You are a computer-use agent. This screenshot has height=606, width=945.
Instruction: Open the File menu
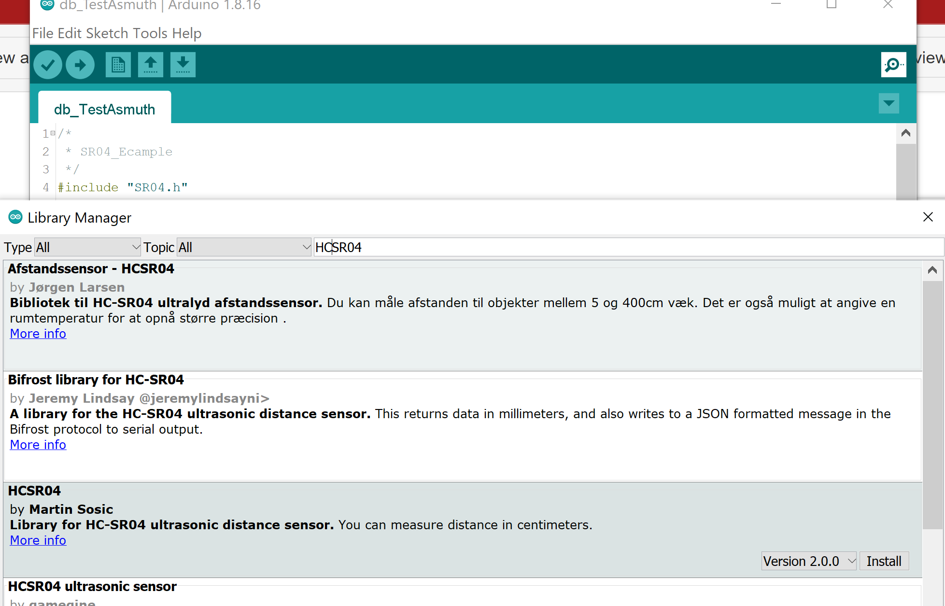coord(42,33)
